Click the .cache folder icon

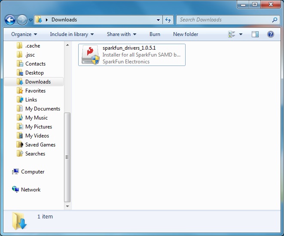20,45
